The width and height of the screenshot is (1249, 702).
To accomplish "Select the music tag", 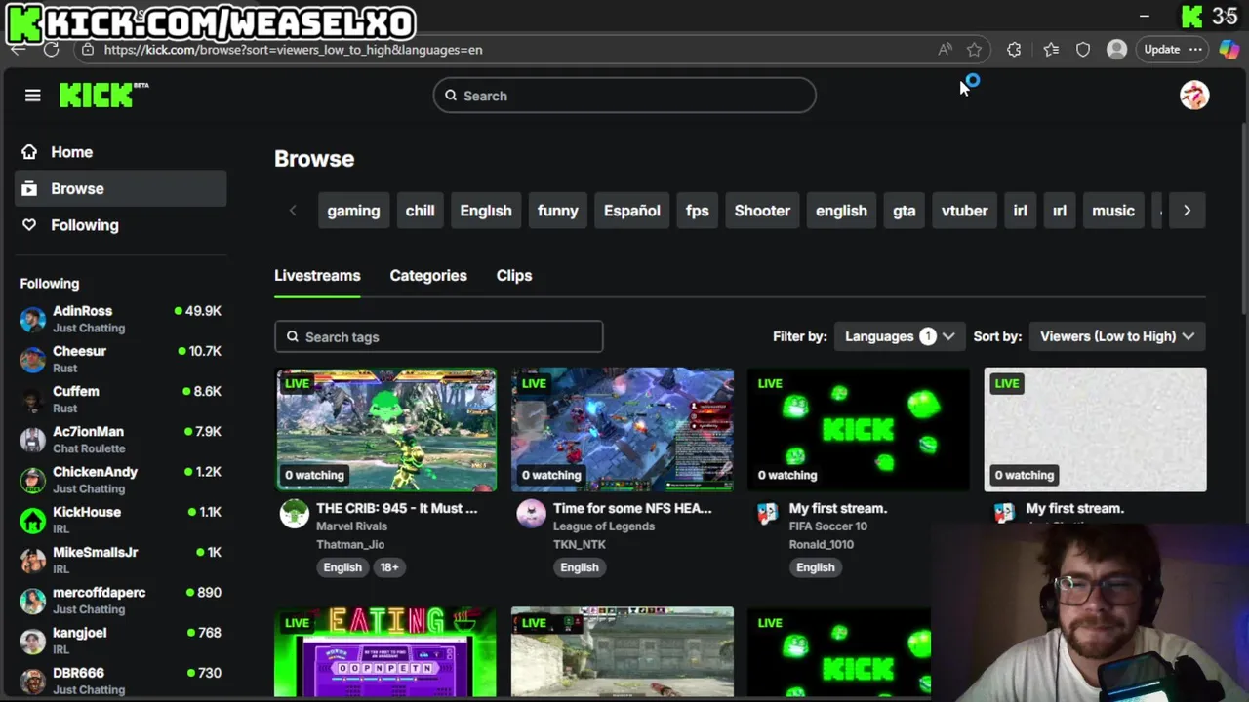I will (1113, 211).
